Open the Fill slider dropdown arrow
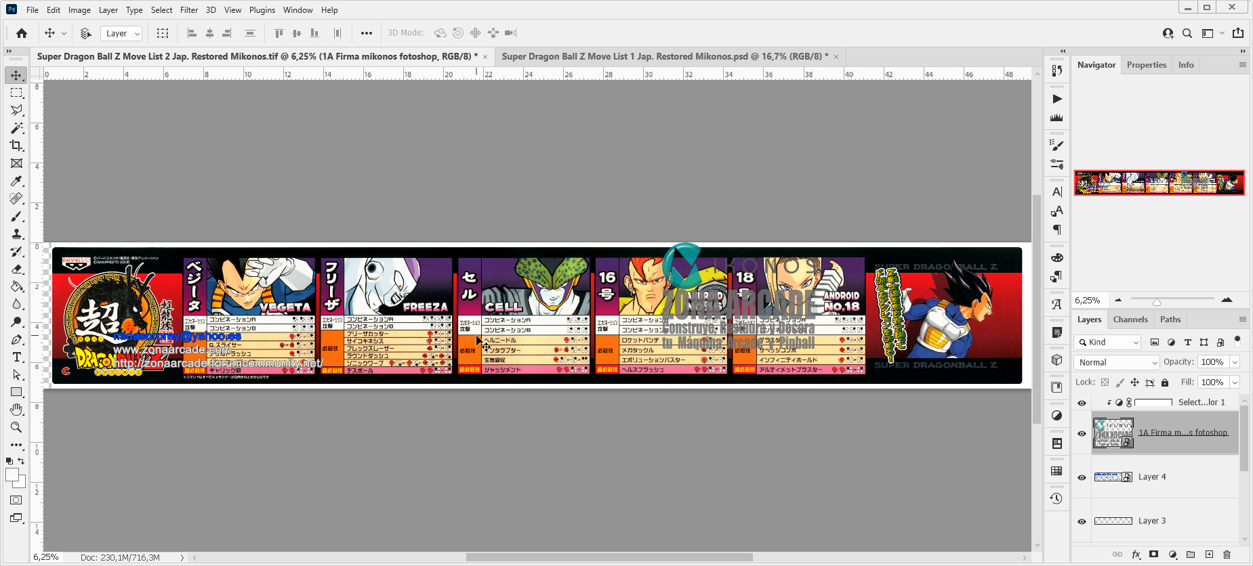1253x566 pixels. tap(1235, 383)
